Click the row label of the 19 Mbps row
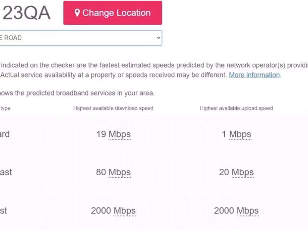Image resolution: width=308 pixels, height=231 pixels. pos(5,134)
